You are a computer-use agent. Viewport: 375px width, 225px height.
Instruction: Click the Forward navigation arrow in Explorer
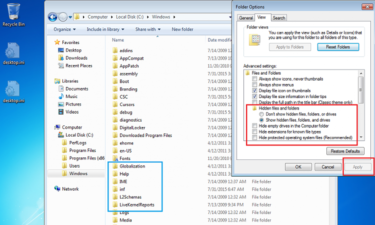(63, 17)
